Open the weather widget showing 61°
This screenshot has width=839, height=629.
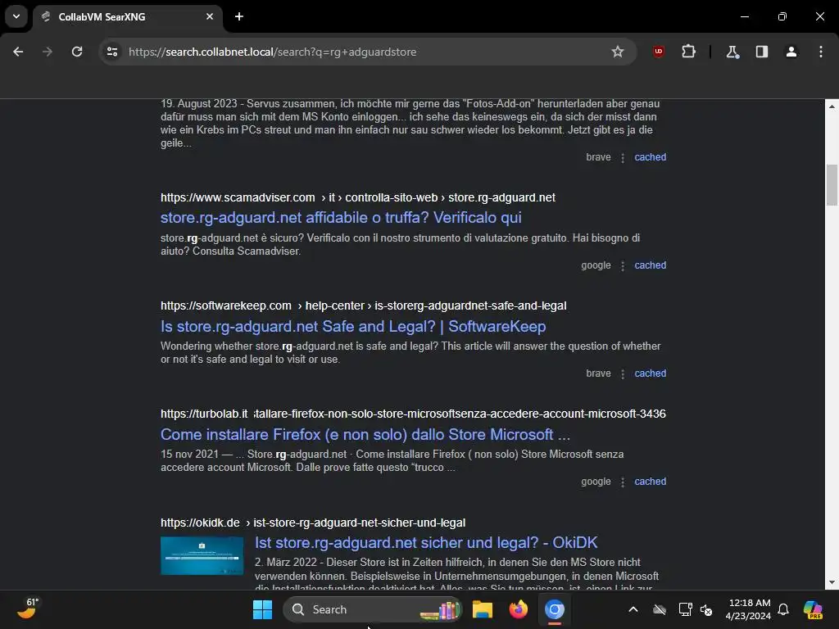coord(28,609)
